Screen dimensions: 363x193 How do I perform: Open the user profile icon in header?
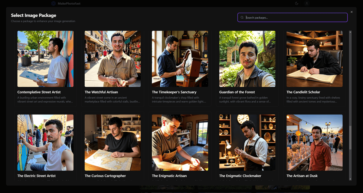coord(307,3)
